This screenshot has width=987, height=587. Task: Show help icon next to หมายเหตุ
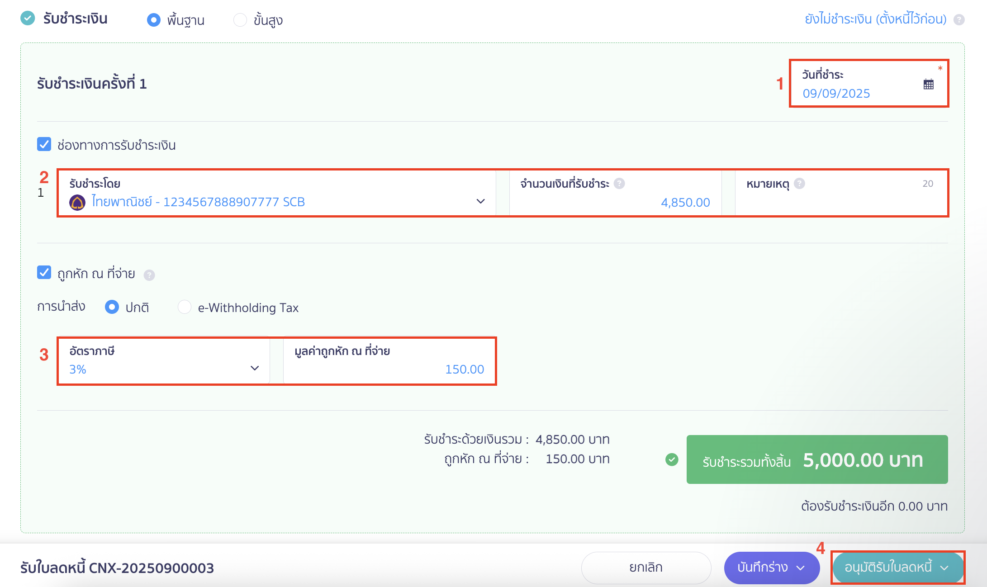799,183
